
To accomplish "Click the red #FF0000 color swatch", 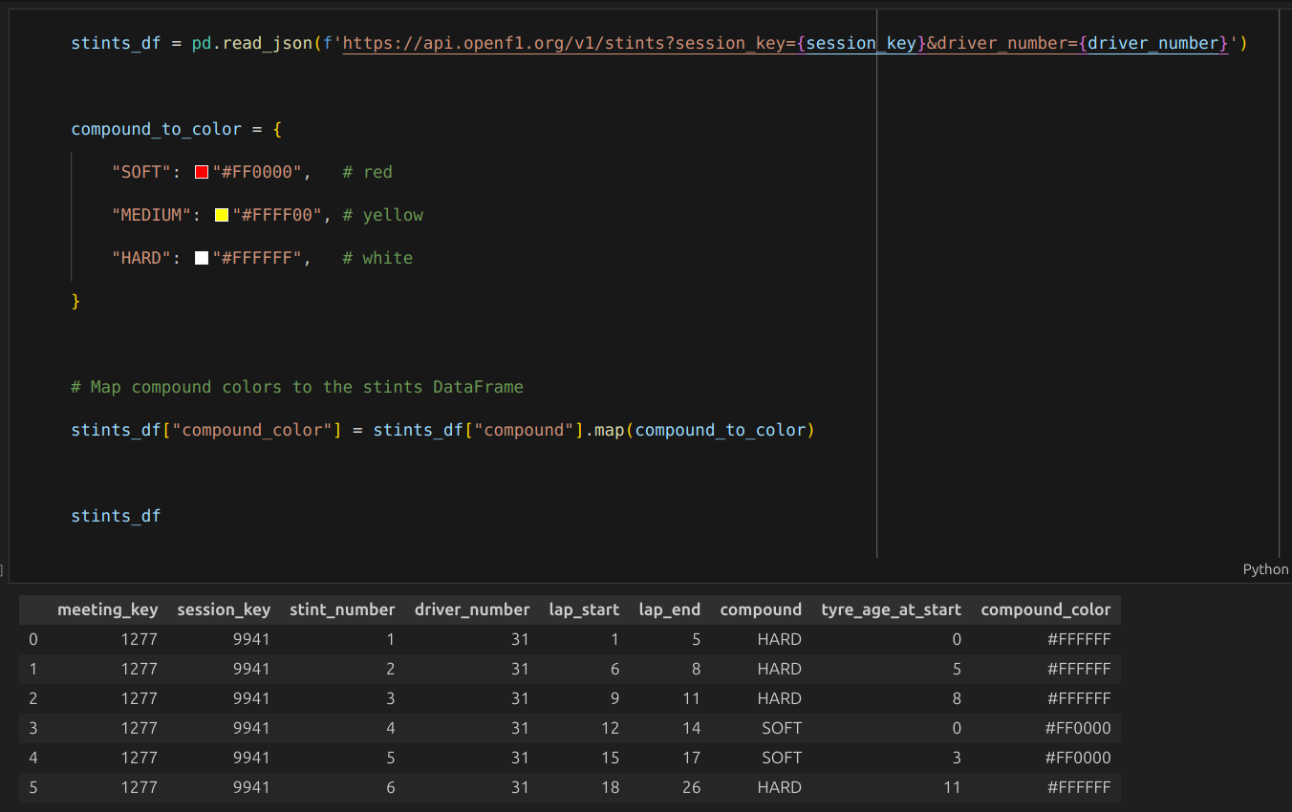I will [202, 172].
